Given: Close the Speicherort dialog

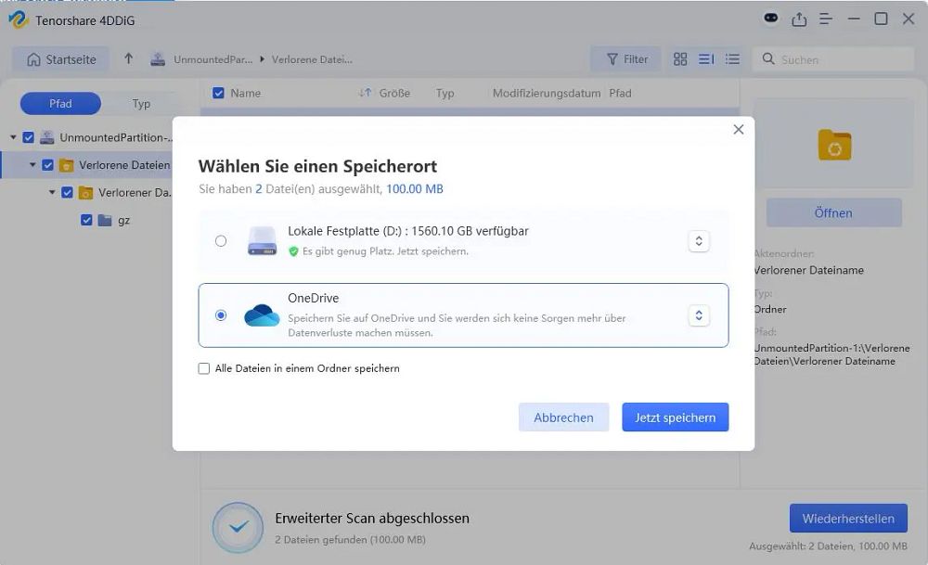Looking at the screenshot, I should [x=738, y=130].
